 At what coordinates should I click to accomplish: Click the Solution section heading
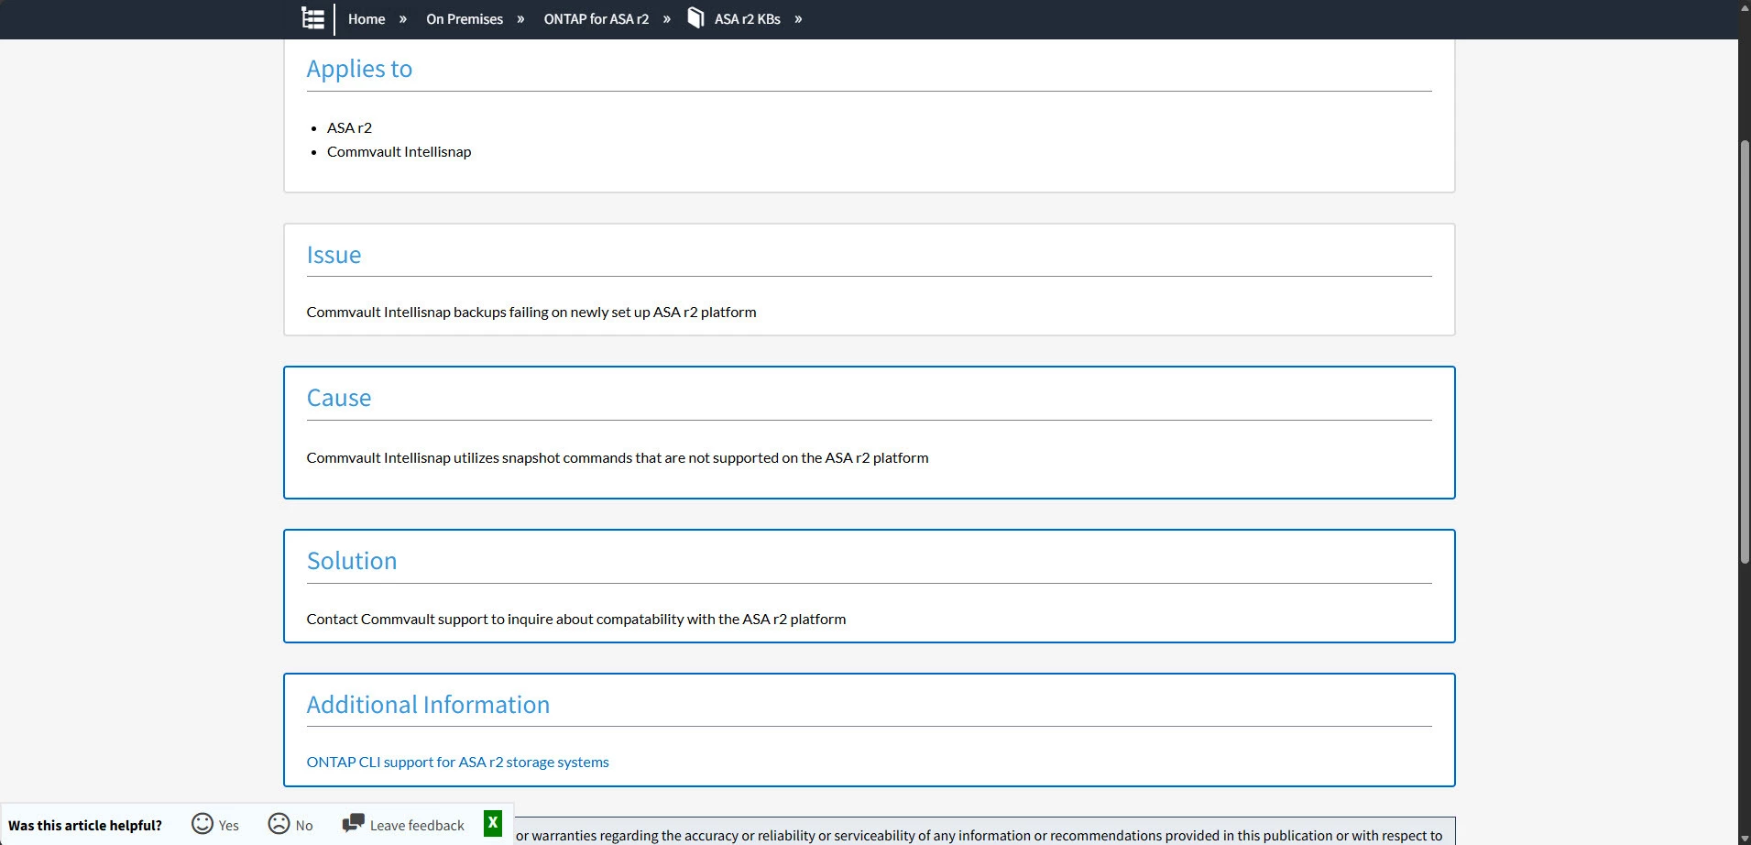pyautogui.click(x=352, y=561)
